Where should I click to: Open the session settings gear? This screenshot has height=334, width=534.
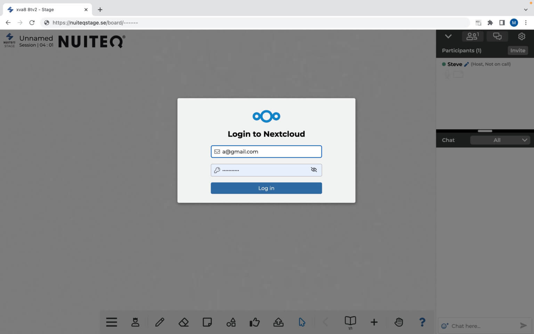coord(521,36)
